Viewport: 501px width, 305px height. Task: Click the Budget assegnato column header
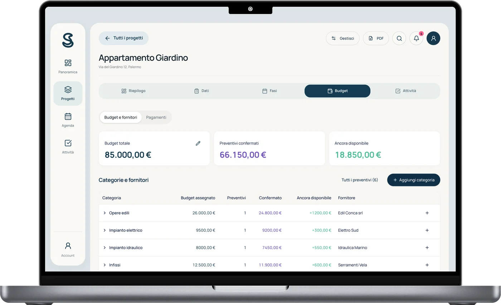(198, 198)
